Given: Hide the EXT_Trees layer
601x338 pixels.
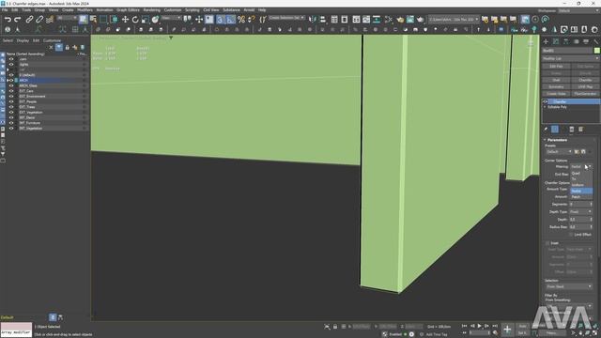Looking at the screenshot, I should [11, 107].
